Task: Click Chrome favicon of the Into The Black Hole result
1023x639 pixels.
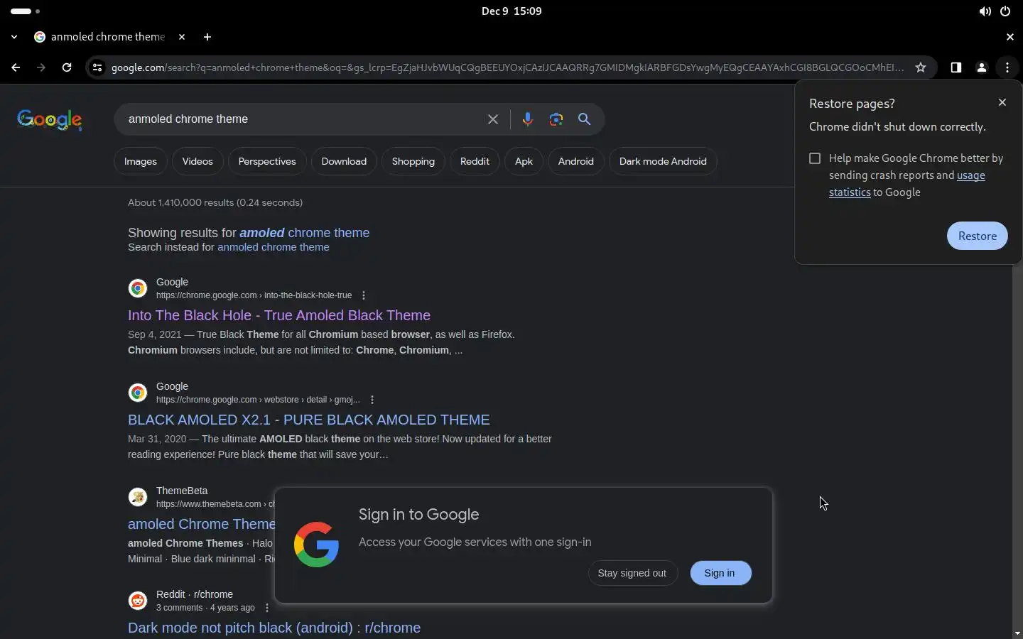Action: tap(138, 288)
